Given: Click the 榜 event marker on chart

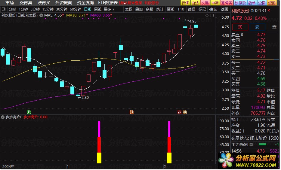Looking at the screenshot, I should 185,112.
